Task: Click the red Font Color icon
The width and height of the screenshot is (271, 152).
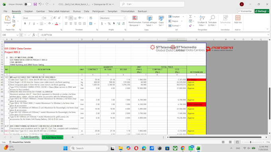Action: [57, 23]
